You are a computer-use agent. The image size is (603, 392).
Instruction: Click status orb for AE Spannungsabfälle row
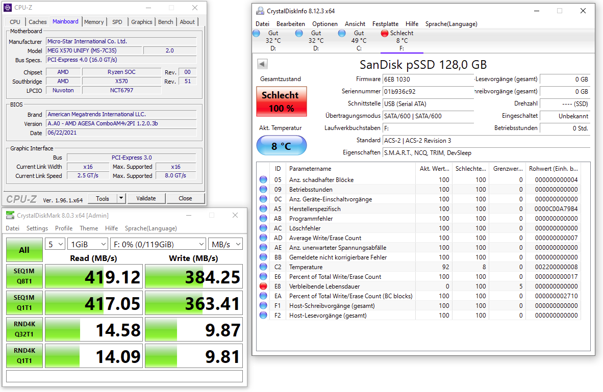(x=263, y=248)
